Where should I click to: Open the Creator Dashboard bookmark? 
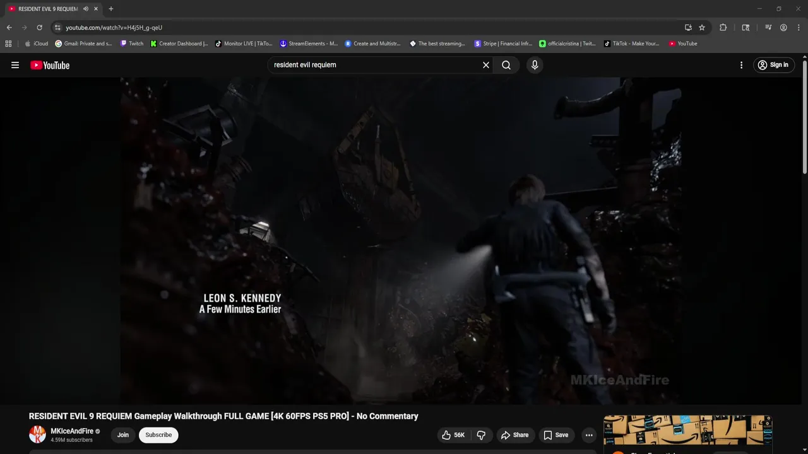point(179,44)
